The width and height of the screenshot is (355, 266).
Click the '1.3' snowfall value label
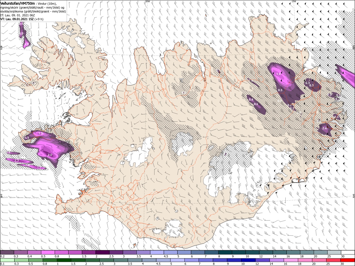coord(40,134)
